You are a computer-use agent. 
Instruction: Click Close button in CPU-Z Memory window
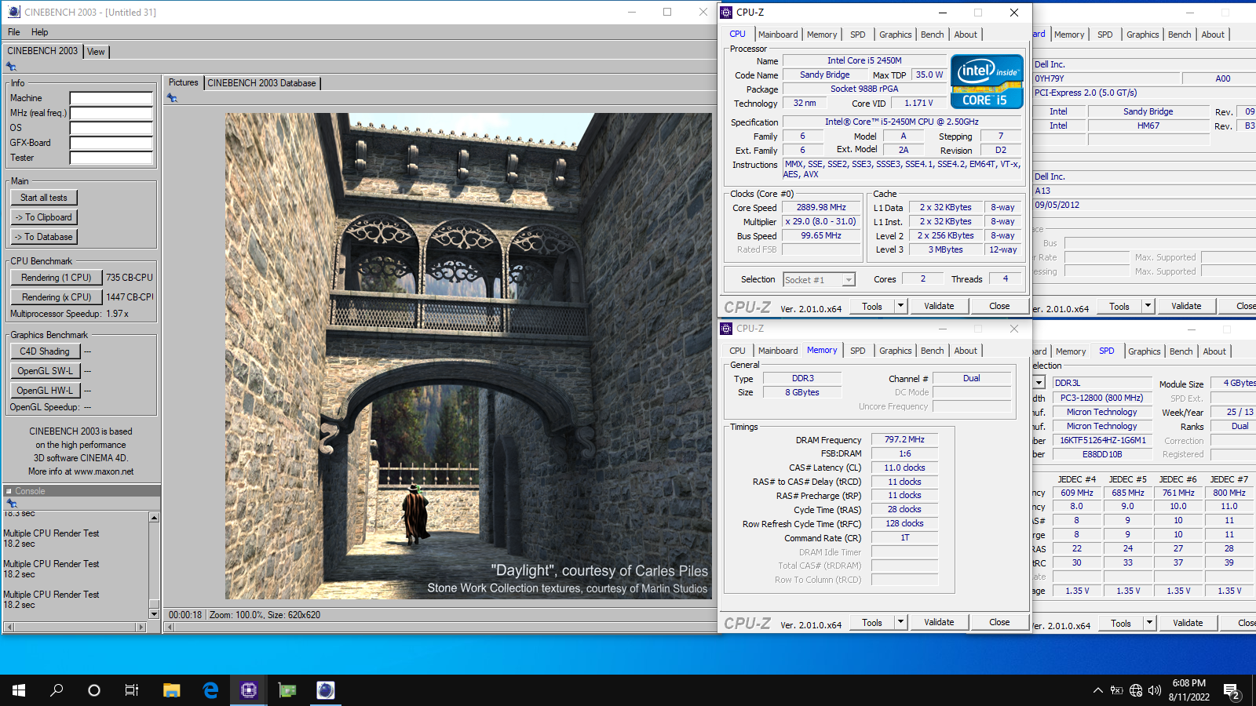click(x=999, y=622)
